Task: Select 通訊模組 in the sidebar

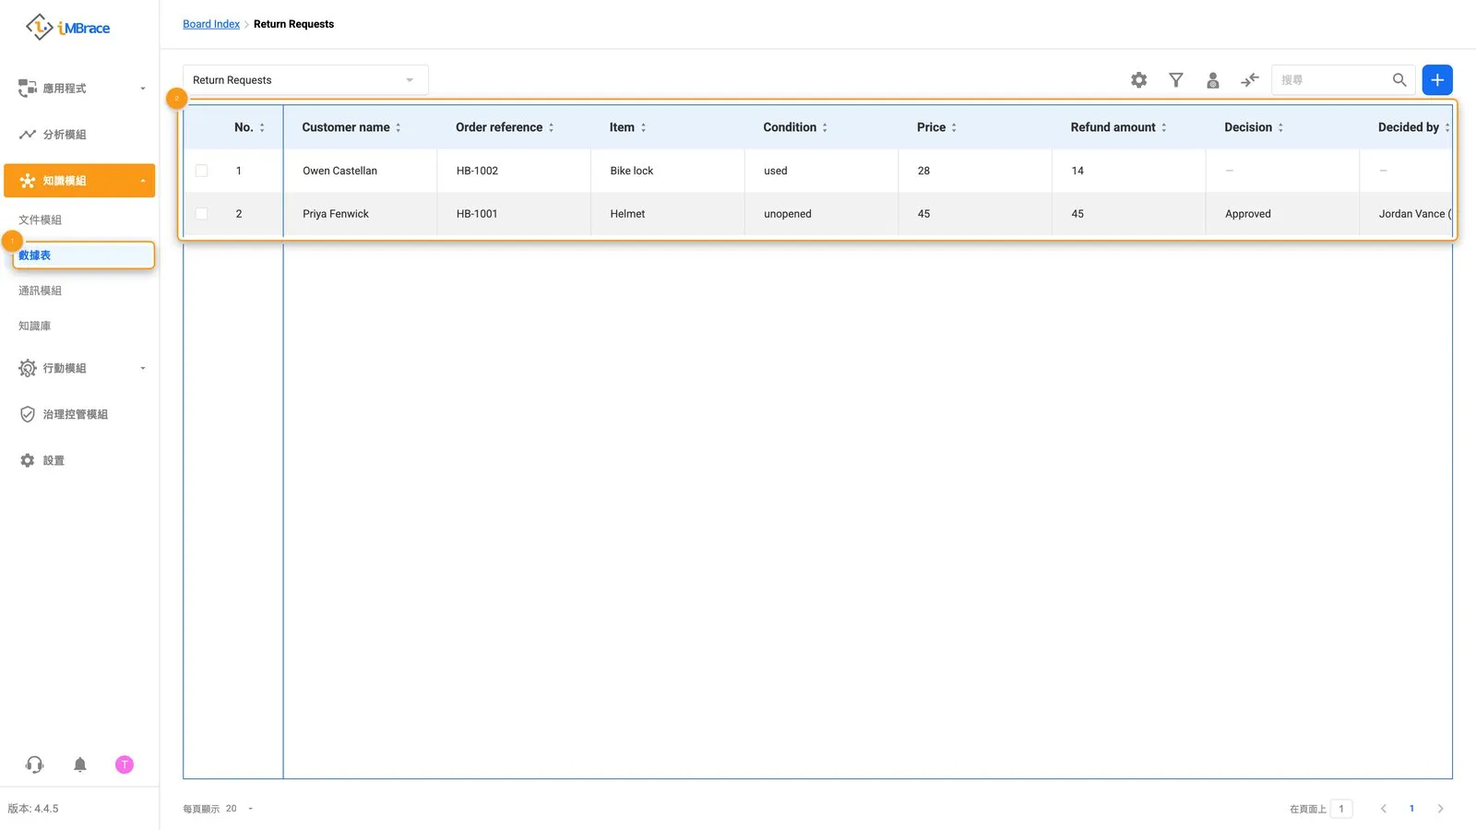Action: 41,290
